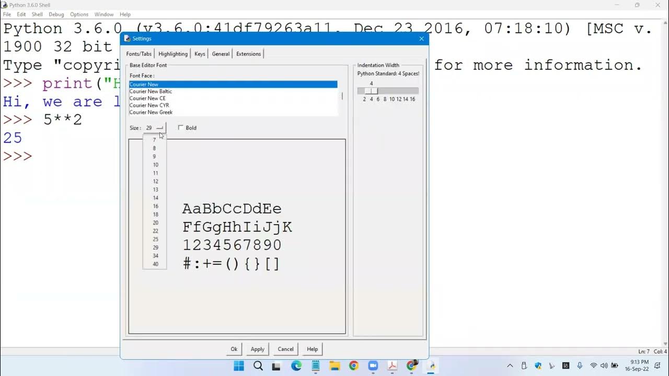This screenshot has width=669, height=376.
Task: Select font size 34
Action: [155, 256]
